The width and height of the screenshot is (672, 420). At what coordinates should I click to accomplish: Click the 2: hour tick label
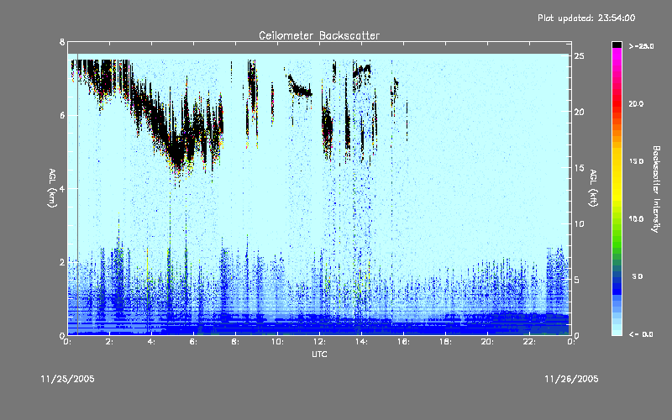coord(110,342)
